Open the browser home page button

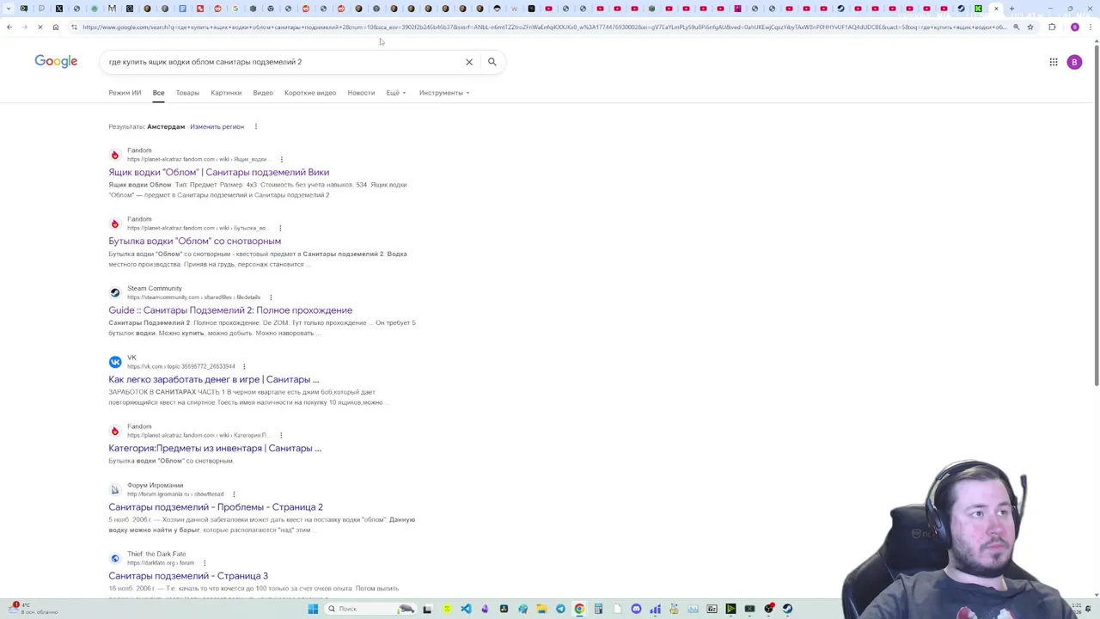pos(56,28)
